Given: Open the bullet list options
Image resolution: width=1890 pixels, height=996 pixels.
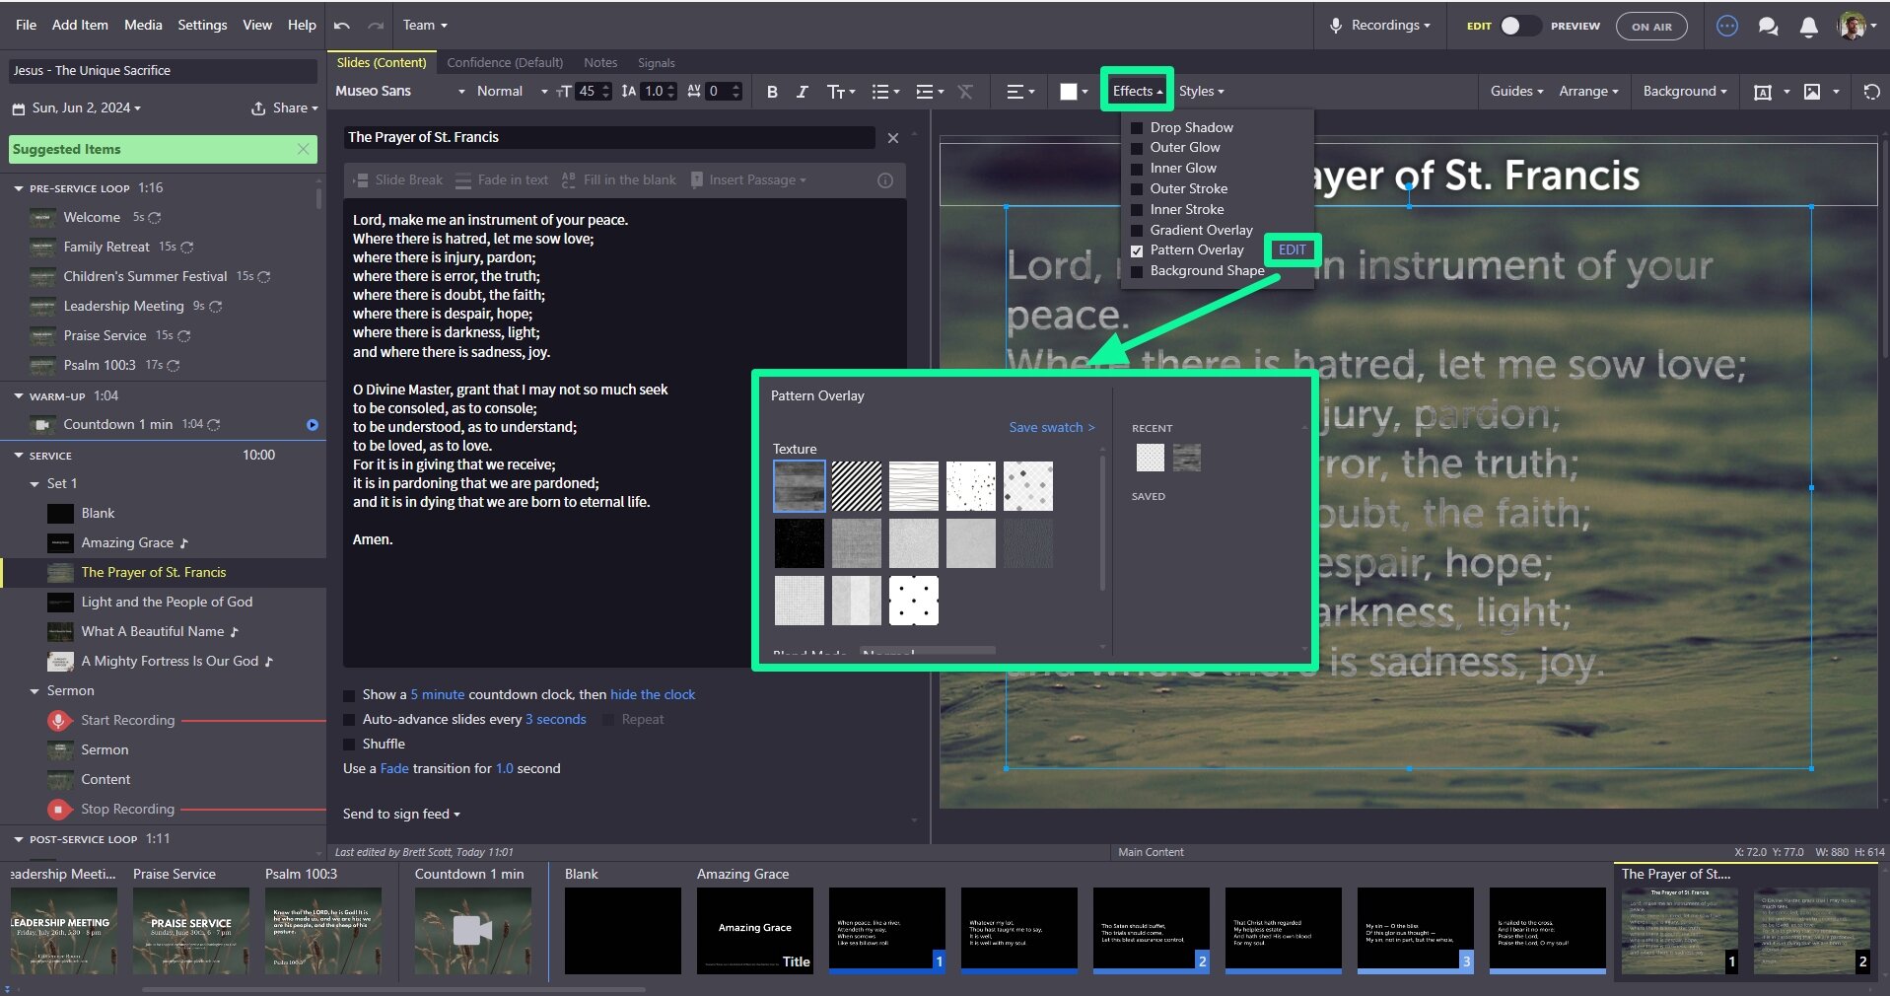Looking at the screenshot, I should [x=885, y=92].
